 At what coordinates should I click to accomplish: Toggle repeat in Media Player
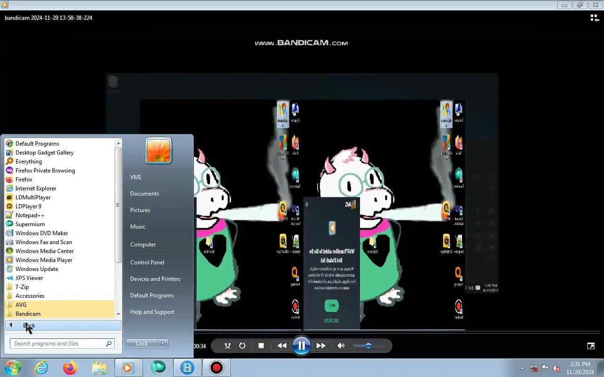(242, 346)
